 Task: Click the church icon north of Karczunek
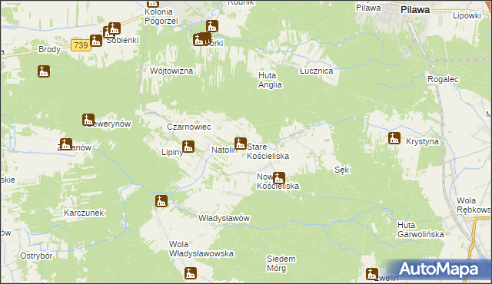[x=161, y=201]
